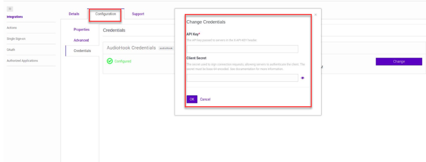
Task: Switch to the Advanced sub-tab
Action: (81, 40)
